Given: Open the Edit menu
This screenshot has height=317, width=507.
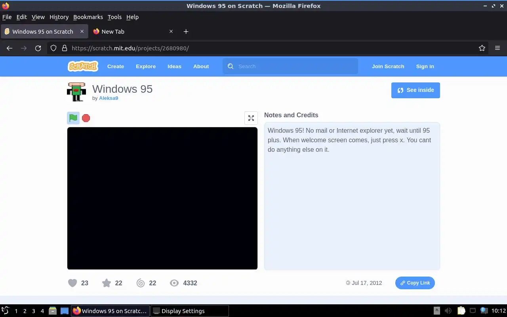Looking at the screenshot, I should pos(21,17).
